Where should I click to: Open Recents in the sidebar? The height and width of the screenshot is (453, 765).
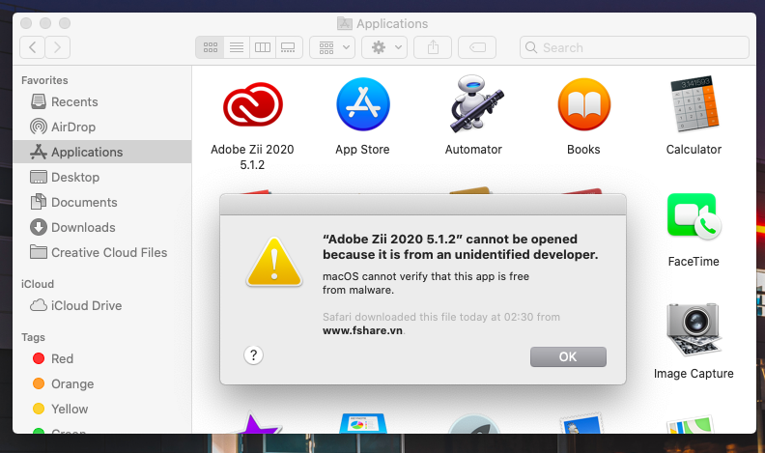[x=102, y=101]
